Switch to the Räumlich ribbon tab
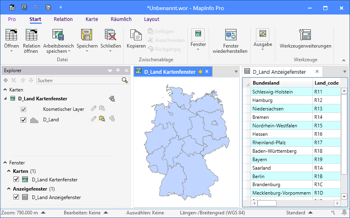This screenshot has height=218, width=350. point(121,19)
